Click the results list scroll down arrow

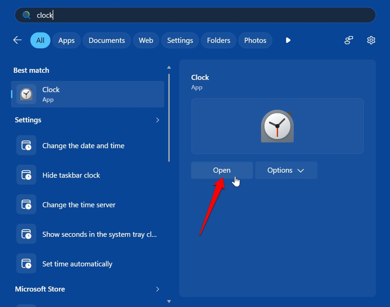(169, 301)
